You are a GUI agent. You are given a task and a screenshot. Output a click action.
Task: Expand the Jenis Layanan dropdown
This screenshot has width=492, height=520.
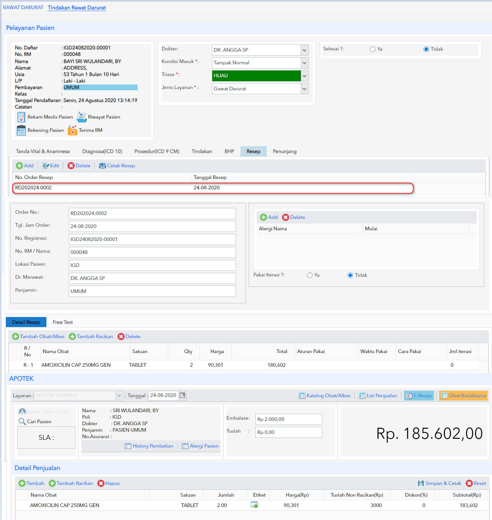[x=304, y=89]
